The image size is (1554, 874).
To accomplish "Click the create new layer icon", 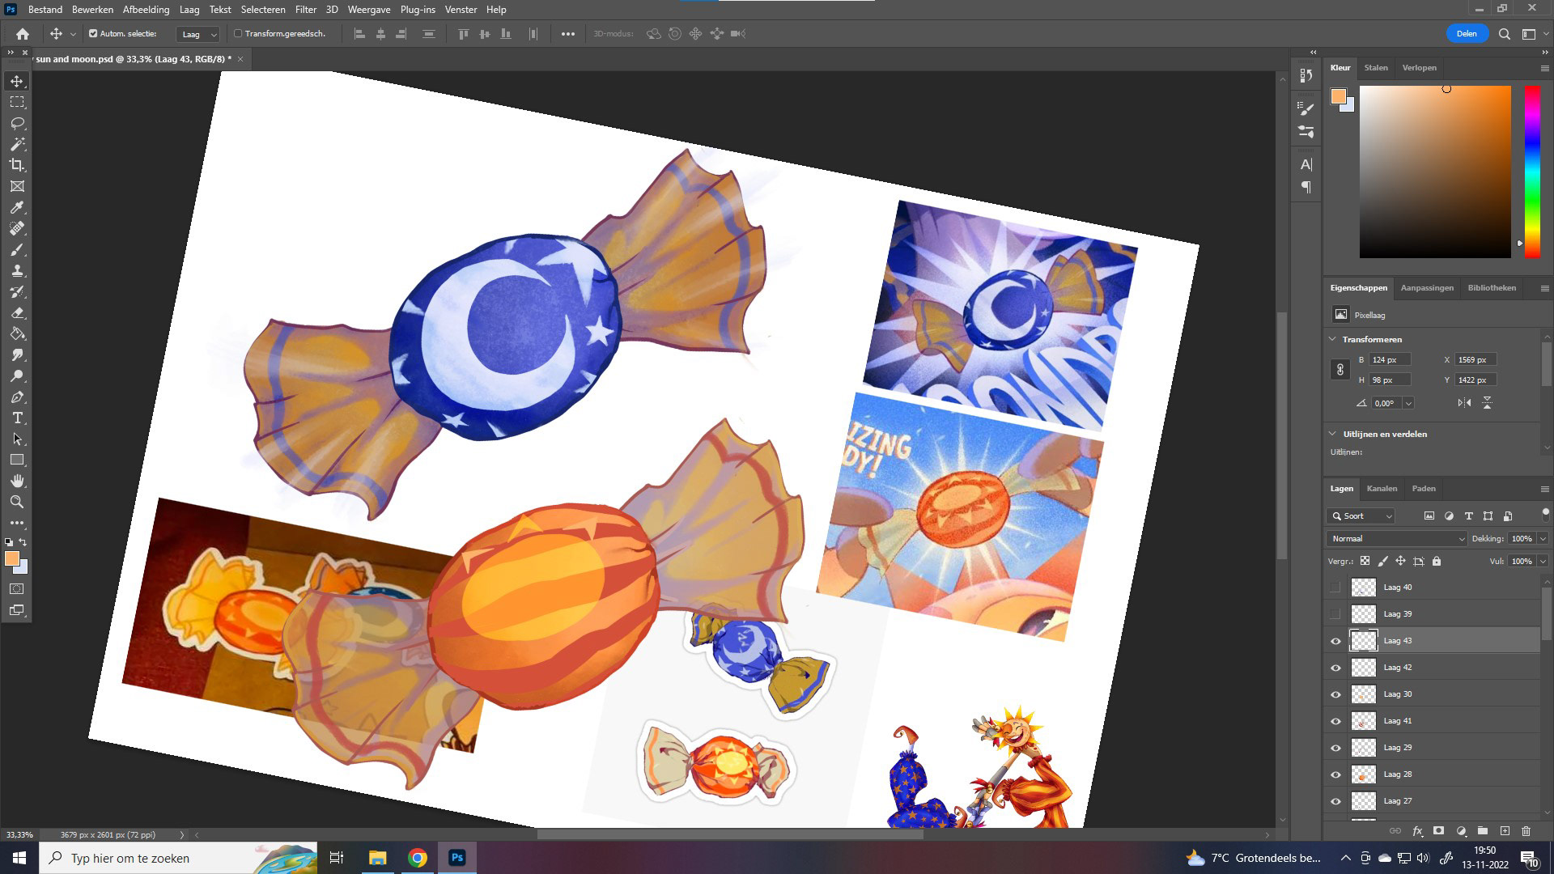I will pos(1505,831).
